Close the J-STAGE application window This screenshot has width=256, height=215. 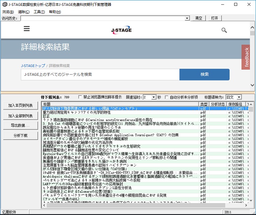(x=249, y=4)
